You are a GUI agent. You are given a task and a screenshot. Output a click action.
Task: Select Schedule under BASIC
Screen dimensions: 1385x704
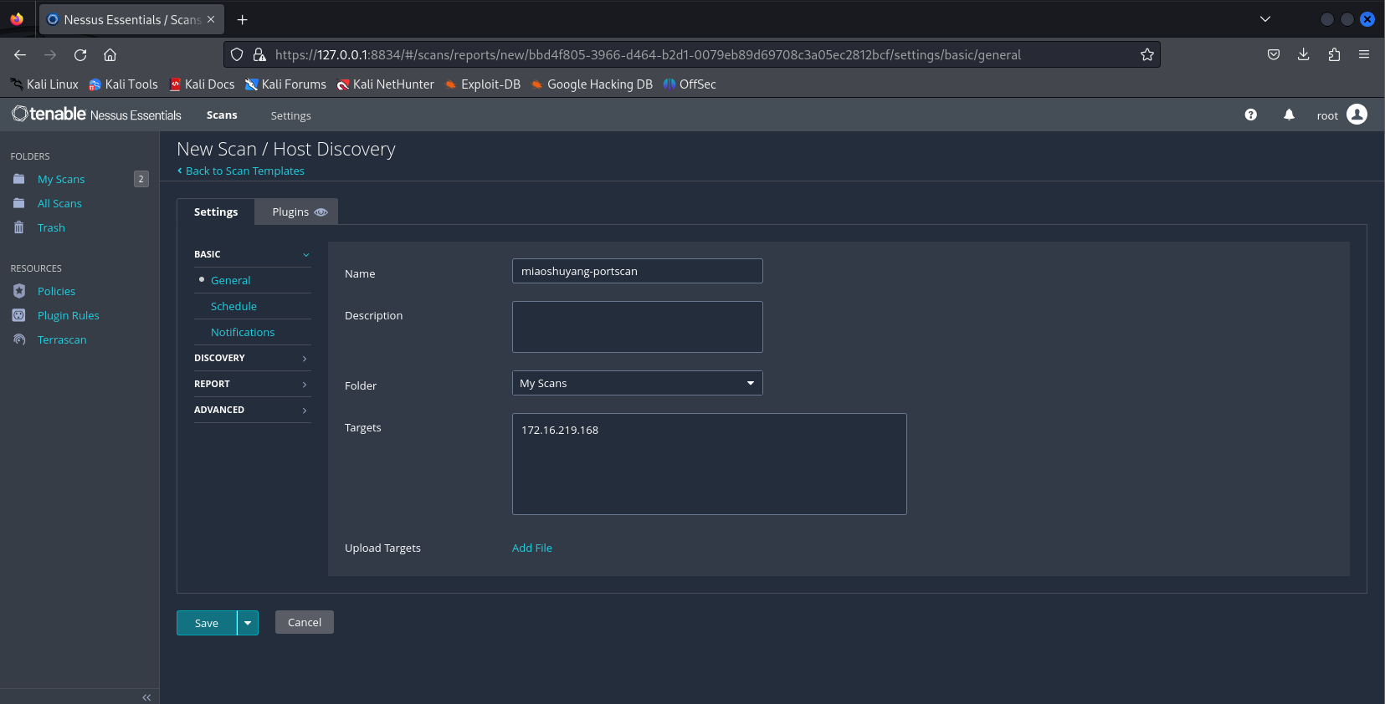click(x=233, y=306)
